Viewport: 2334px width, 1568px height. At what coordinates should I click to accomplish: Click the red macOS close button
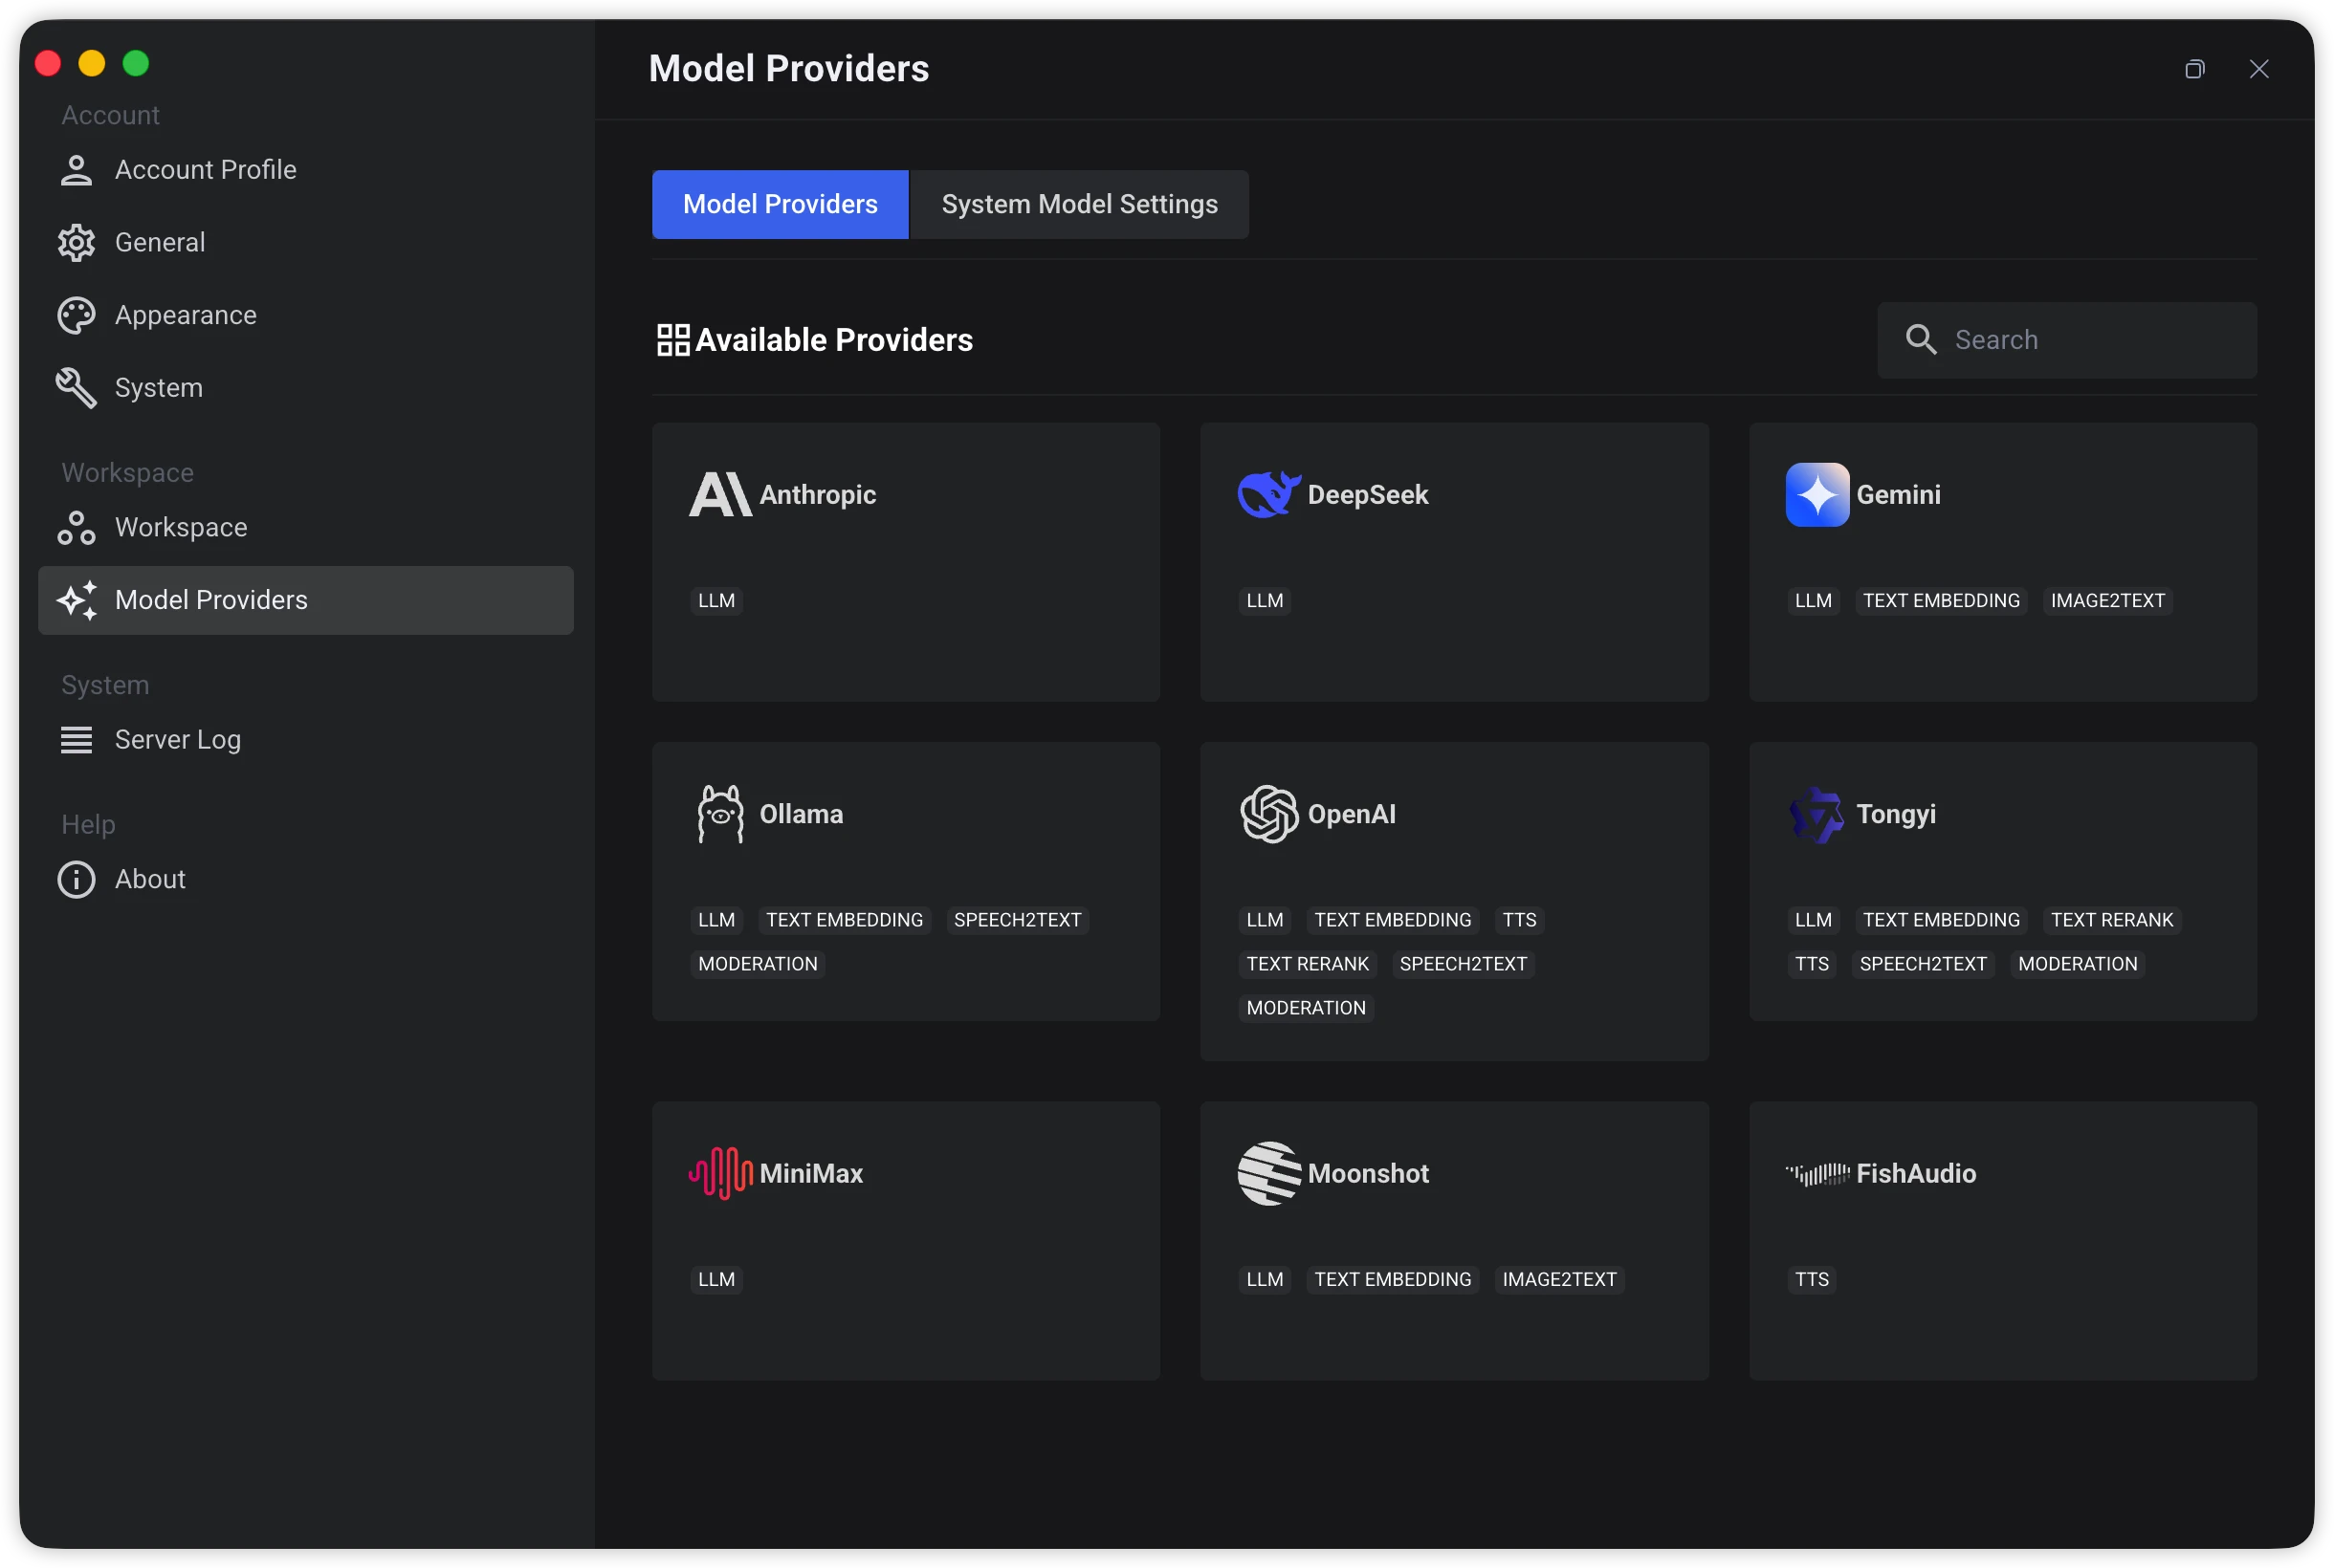pyautogui.click(x=48, y=63)
